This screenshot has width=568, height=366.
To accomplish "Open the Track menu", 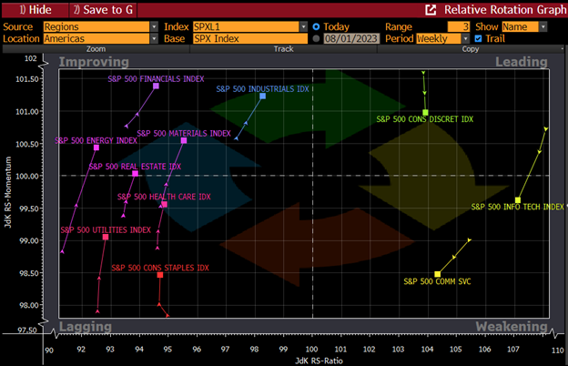I will pyautogui.click(x=284, y=49).
